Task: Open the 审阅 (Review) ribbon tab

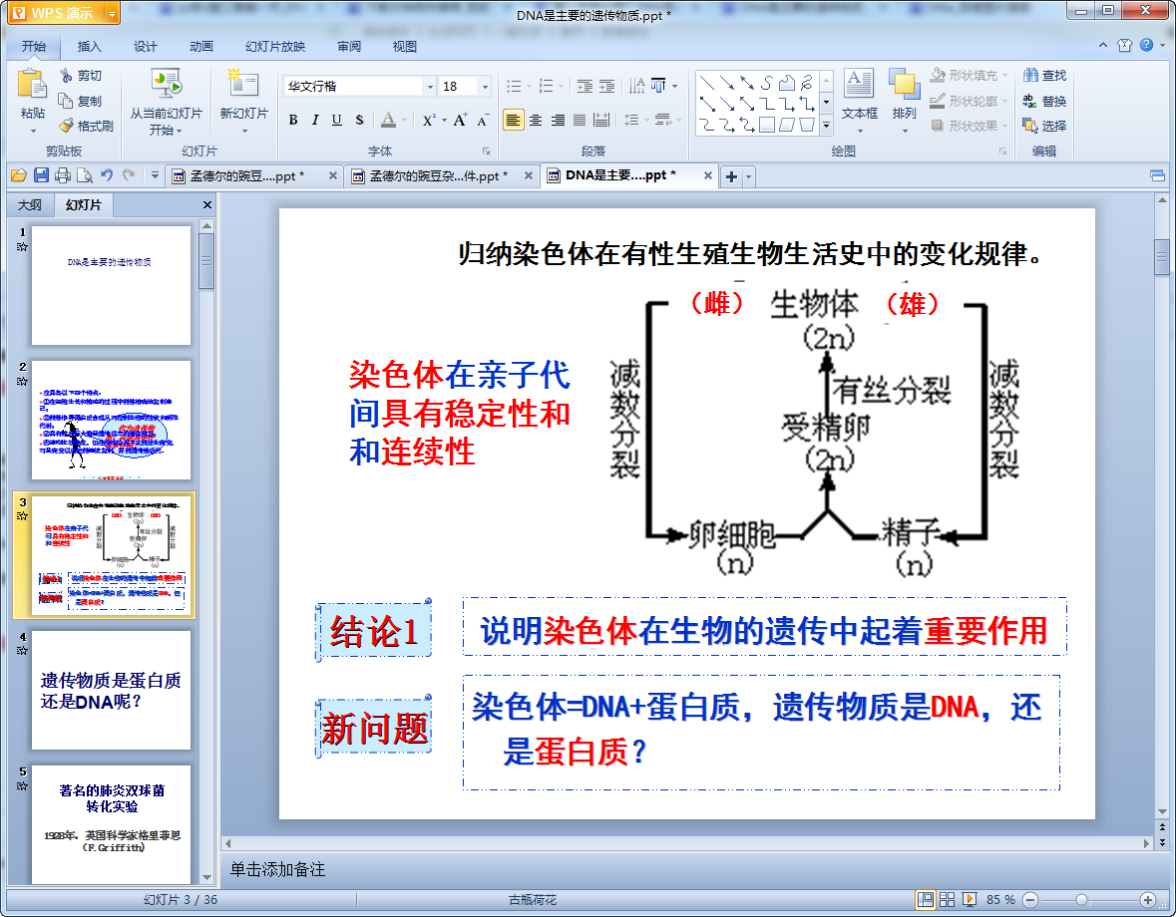Action: (x=349, y=47)
